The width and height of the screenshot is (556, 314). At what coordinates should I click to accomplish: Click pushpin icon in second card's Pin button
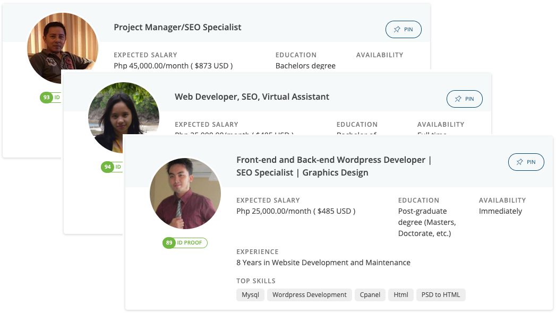point(458,99)
